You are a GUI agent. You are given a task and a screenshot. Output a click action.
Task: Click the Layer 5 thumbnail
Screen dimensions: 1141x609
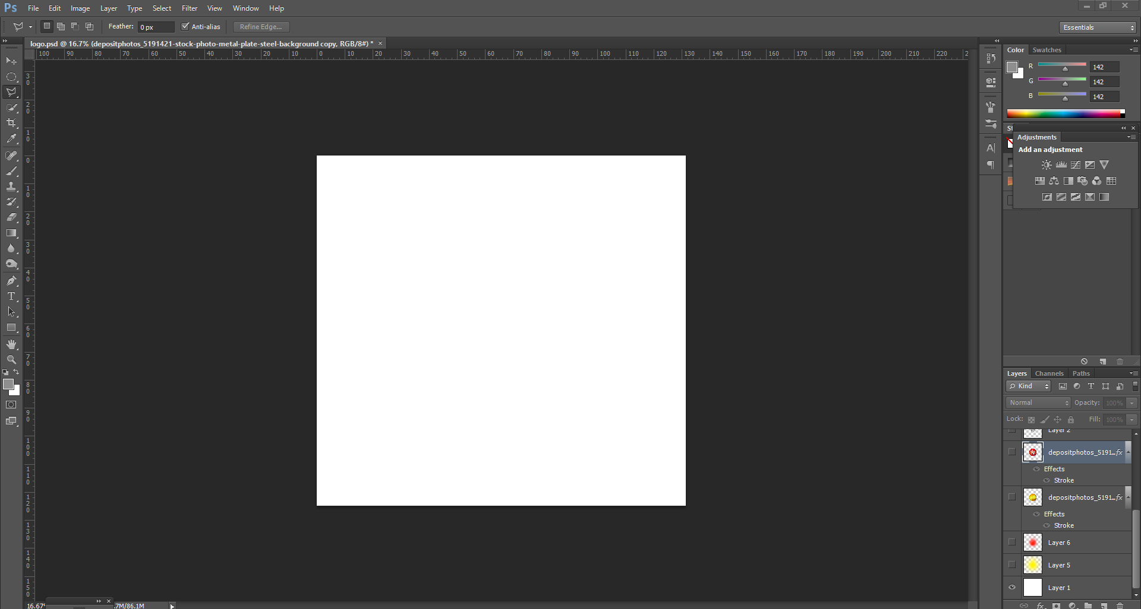click(x=1033, y=564)
